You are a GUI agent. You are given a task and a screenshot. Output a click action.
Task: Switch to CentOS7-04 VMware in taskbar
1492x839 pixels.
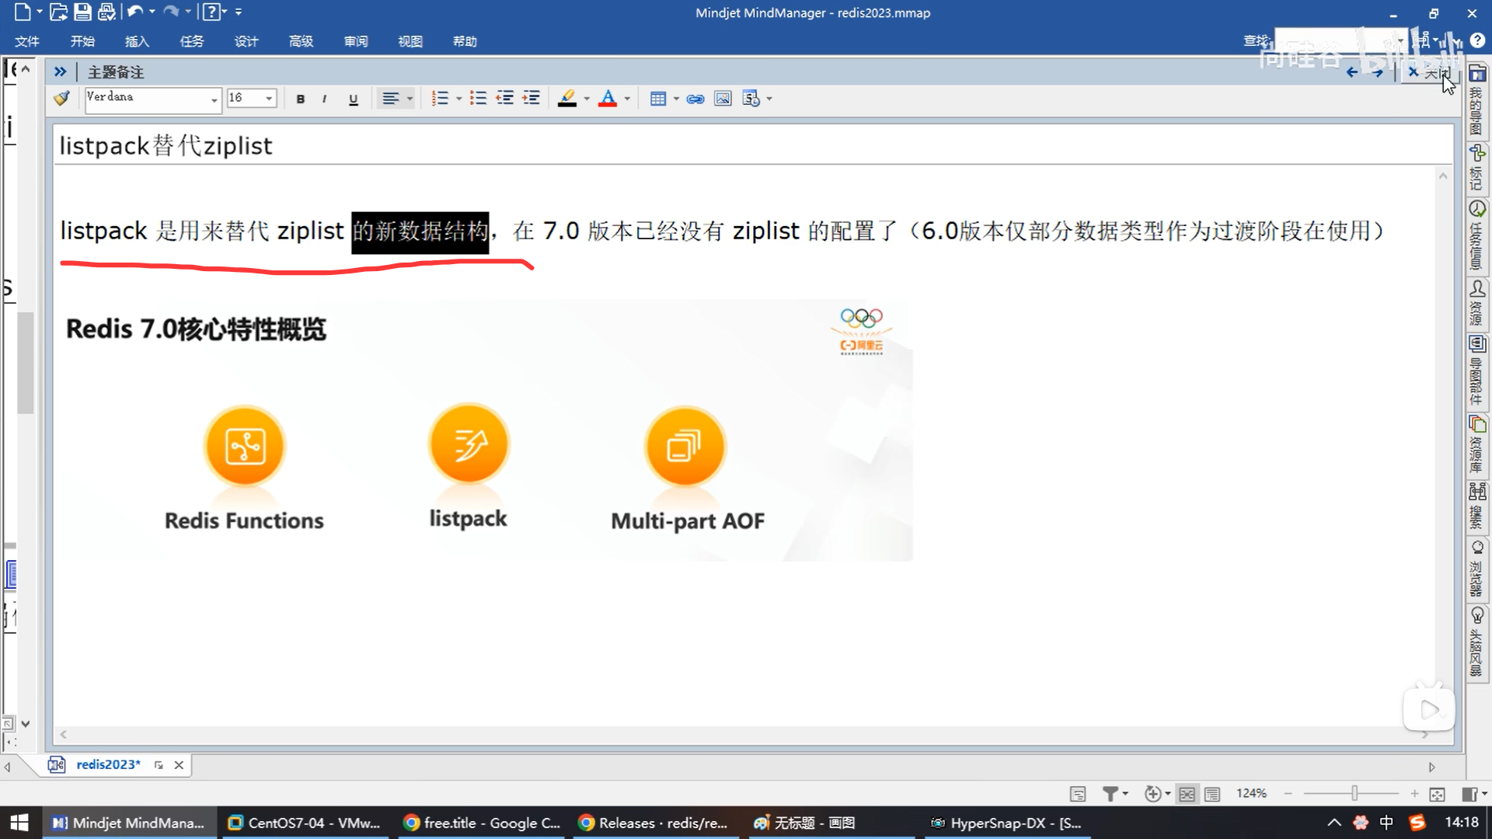(x=305, y=823)
